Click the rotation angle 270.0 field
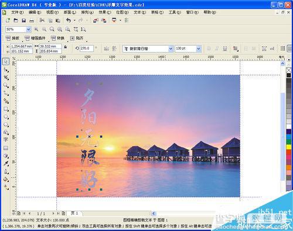The height and width of the screenshot is (231, 293). pyautogui.click(x=87, y=49)
